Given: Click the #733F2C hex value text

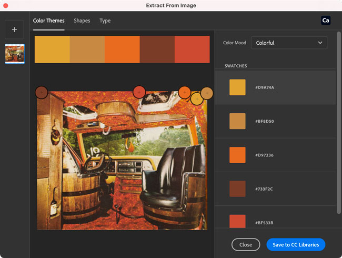Looking at the screenshot, I should coord(264,189).
